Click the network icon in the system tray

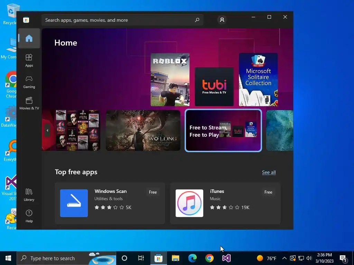click(x=301, y=258)
